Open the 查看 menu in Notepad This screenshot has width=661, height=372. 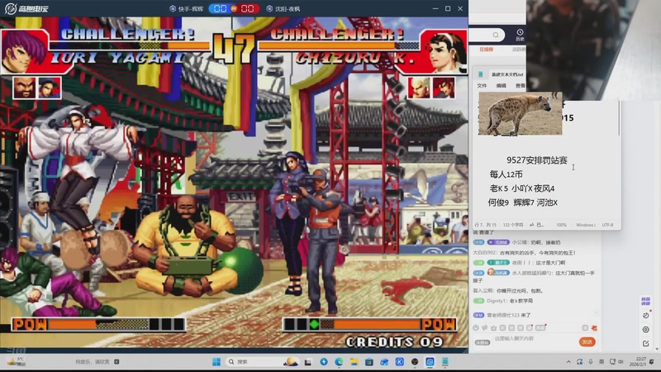(521, 86)
